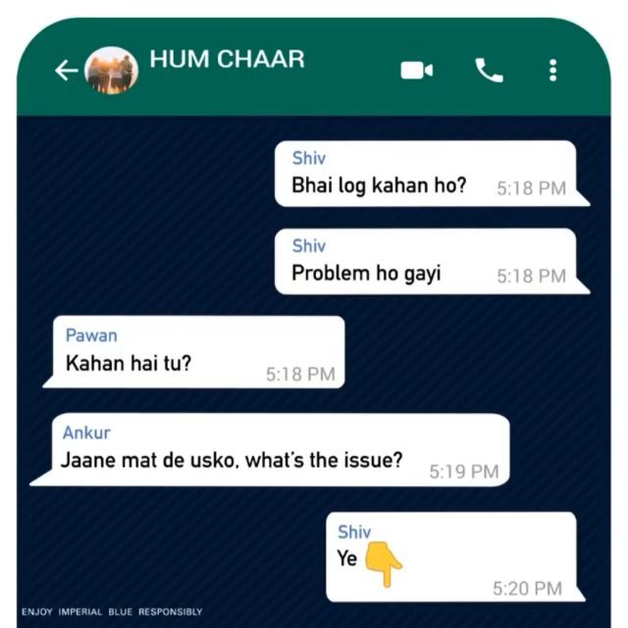Select Shiv's "Ye" message bubble
The image size is (628, 628).
[x=455, y=556]
